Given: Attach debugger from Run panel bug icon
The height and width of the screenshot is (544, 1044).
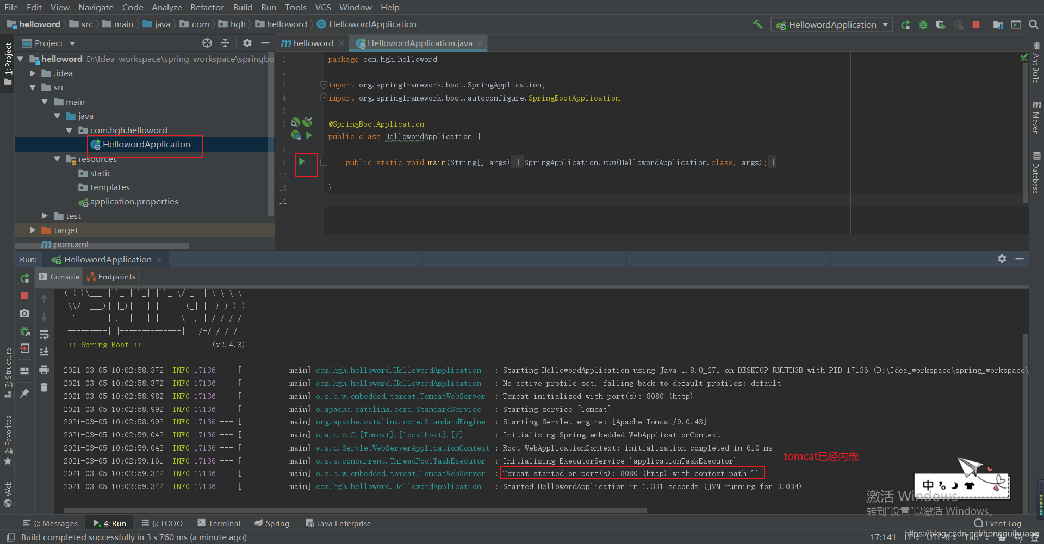Looking at the screenshot, I should pyautogui.click(x=24, y=331).
